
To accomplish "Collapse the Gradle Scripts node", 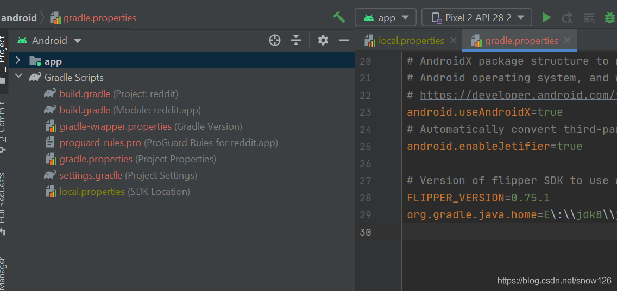I will (19, 77).
